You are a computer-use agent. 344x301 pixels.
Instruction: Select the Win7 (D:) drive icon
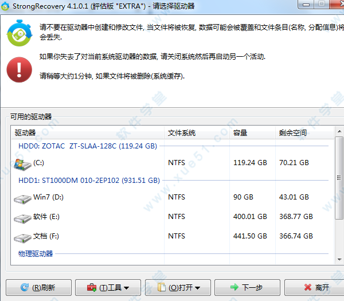click(22, 200)
